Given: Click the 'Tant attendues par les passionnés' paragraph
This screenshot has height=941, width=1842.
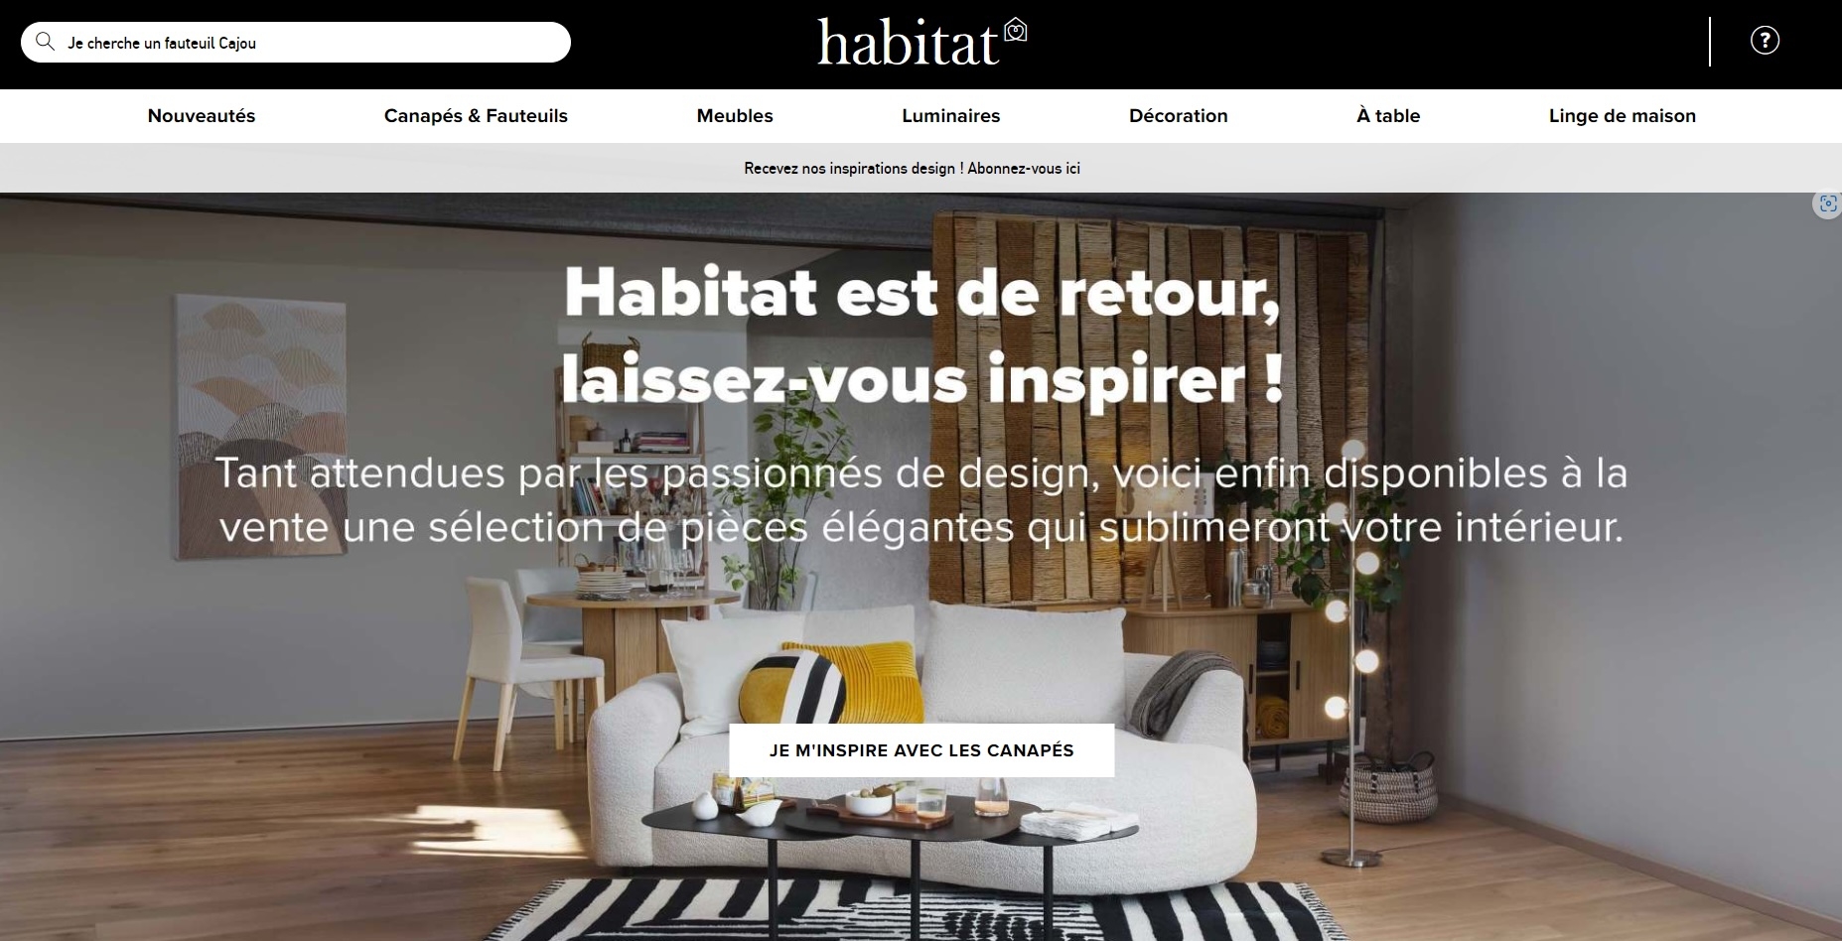Looking at the screenshot, I should (921, 500).
